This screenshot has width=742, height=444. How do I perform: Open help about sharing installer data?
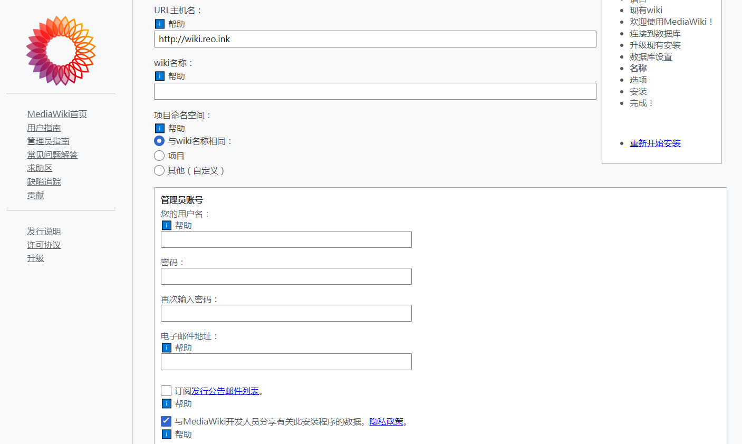167,434
